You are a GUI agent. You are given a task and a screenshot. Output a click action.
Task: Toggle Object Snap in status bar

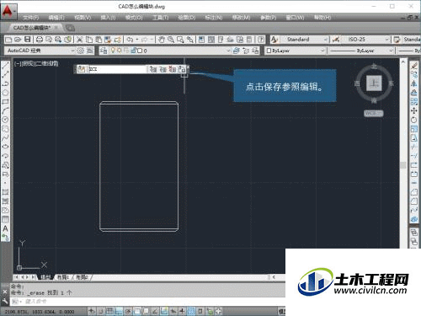pos(137,311)
